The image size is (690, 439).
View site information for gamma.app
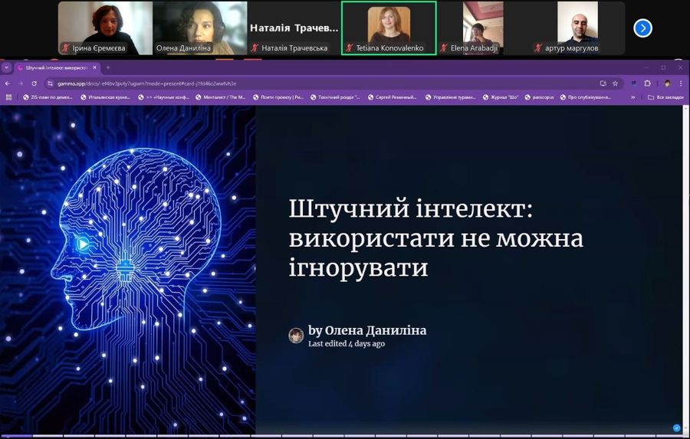[50, 84]
